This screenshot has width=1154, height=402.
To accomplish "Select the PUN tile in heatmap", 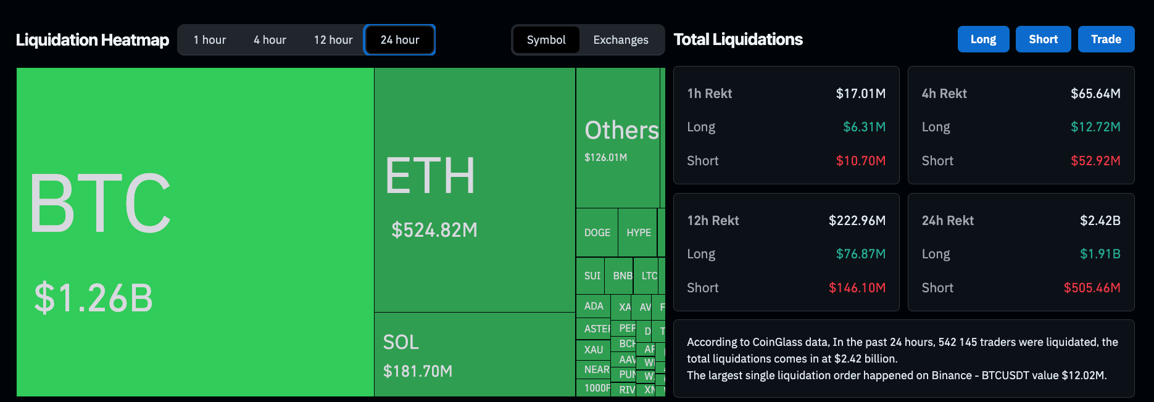I will click(x=623, y=374).
